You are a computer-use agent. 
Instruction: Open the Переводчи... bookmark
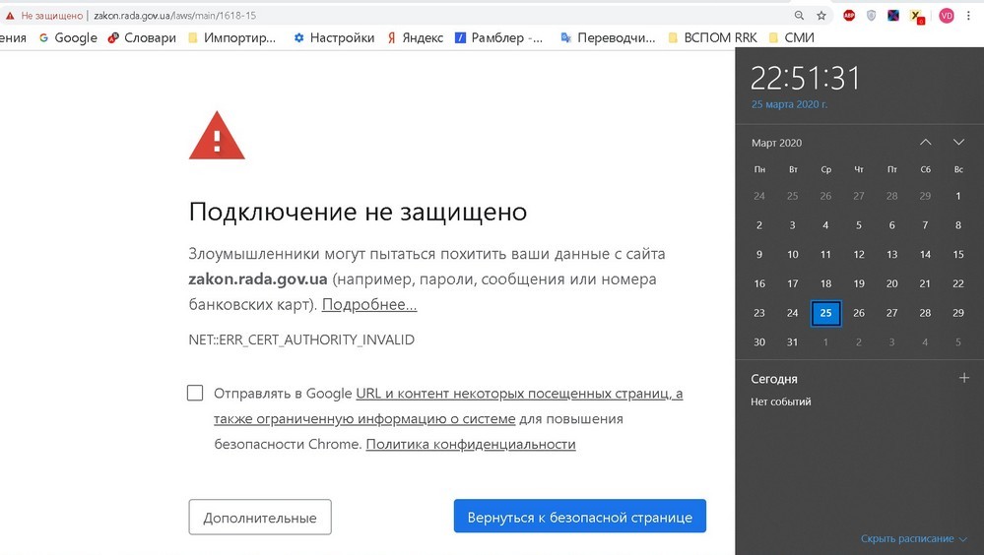pyautogui.click(x=608, y=37)
